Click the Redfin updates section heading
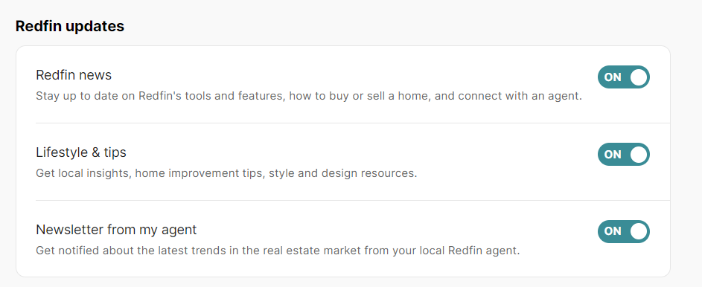702x287 pixels. pyautogui.click(x=70, y=26)
